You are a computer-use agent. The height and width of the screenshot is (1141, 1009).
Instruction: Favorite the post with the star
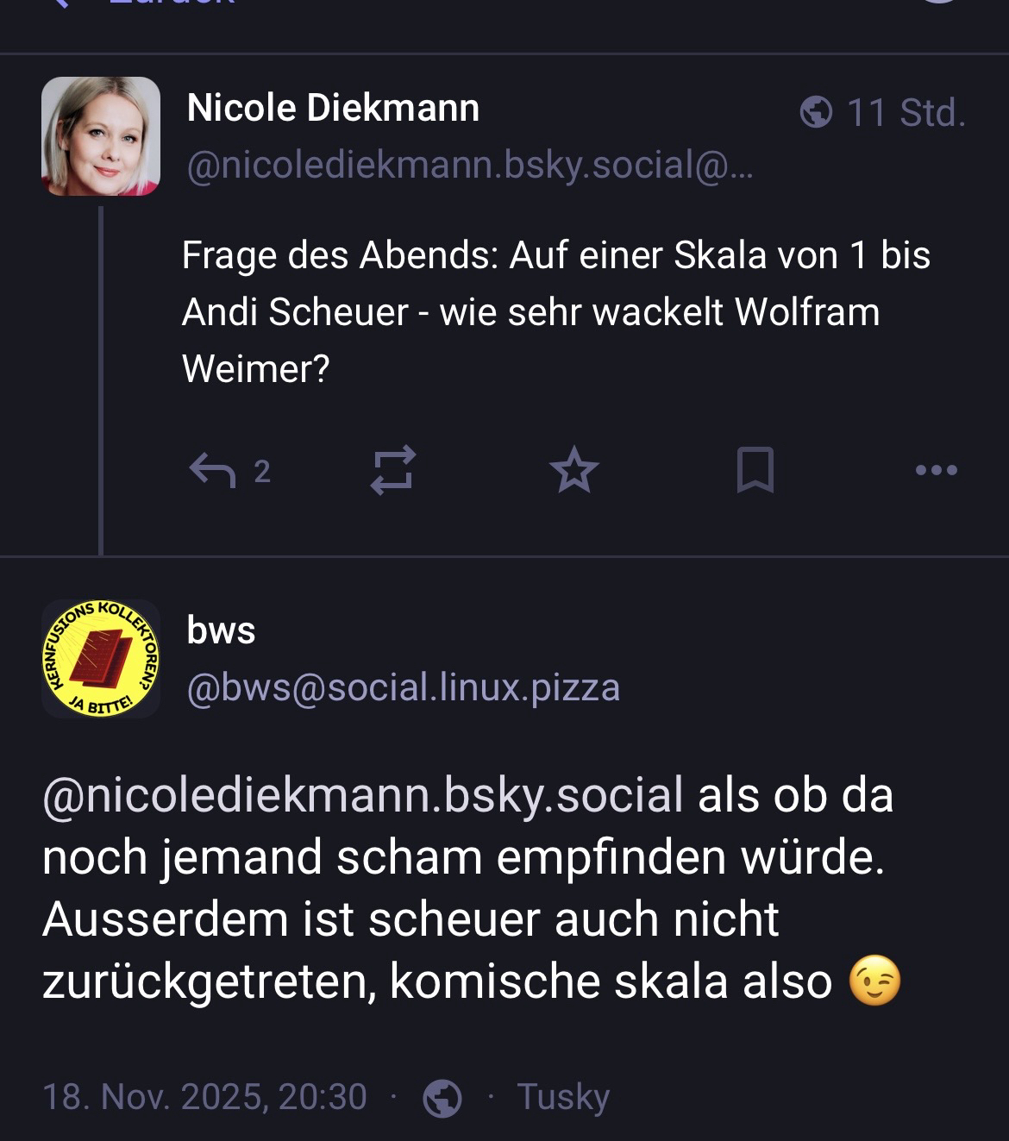click(574, 471)
